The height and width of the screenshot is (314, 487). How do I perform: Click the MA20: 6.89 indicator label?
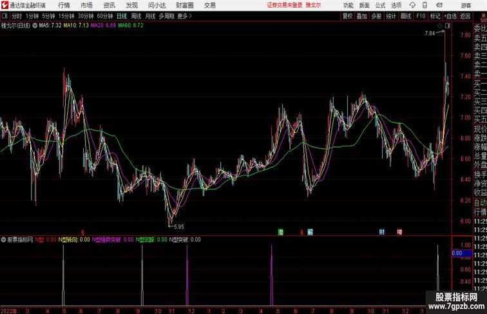(x=104, y=26)
